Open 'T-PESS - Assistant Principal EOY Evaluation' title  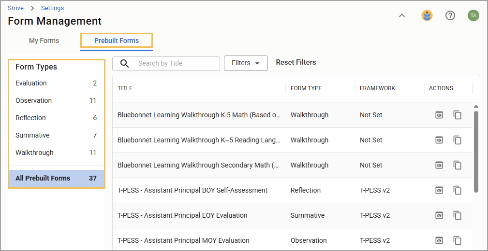pos(182,215)
